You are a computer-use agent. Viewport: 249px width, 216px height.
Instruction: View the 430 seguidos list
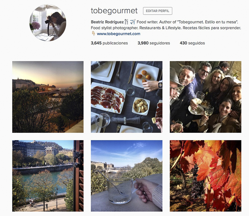click(192, 43)
